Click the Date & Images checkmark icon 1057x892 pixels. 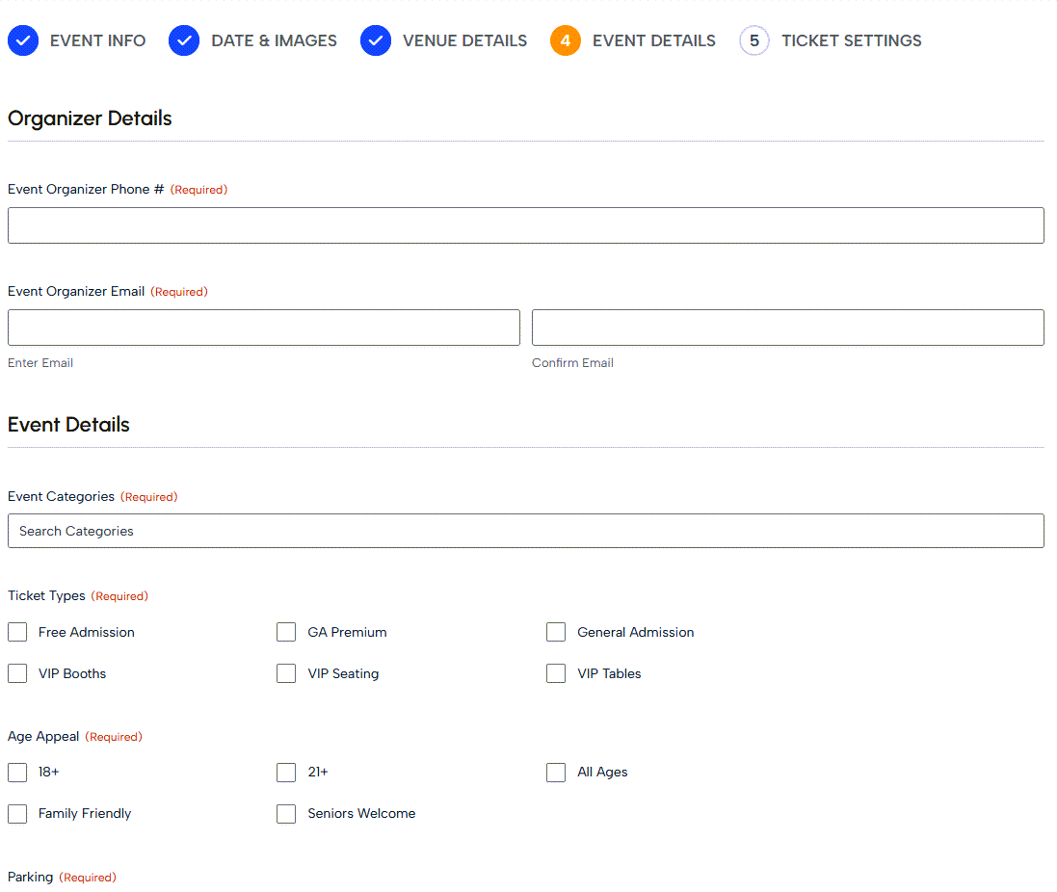[184, 40]
